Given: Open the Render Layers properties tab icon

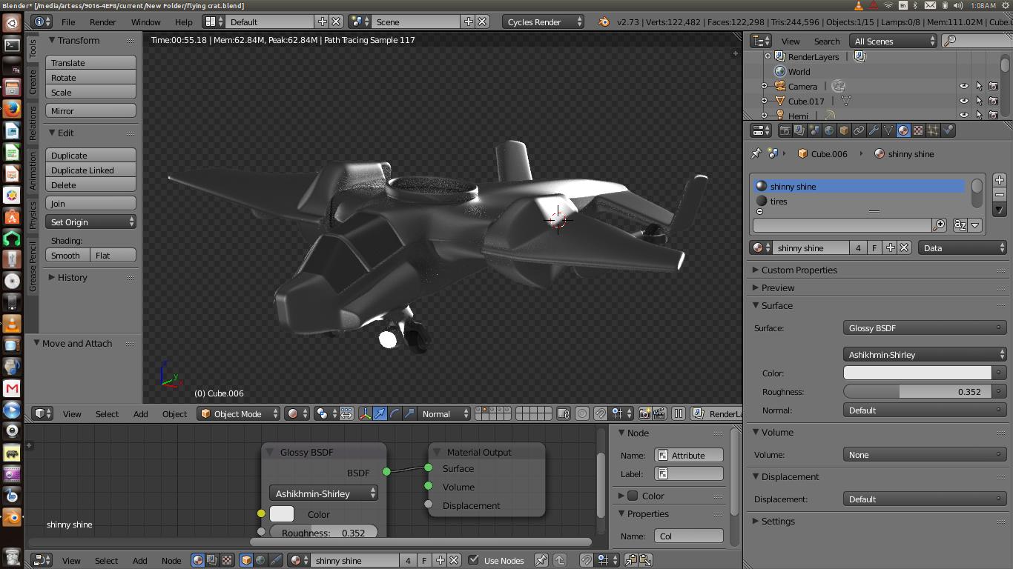Looking at the screenshot, I should (x=799, y=130).
